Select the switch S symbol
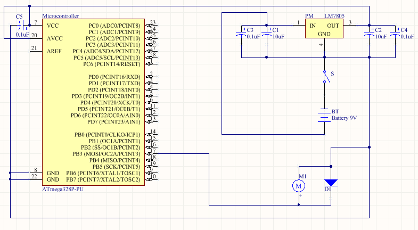The width and height of the screenshot is (418, 230). click(x=324, y=77)
